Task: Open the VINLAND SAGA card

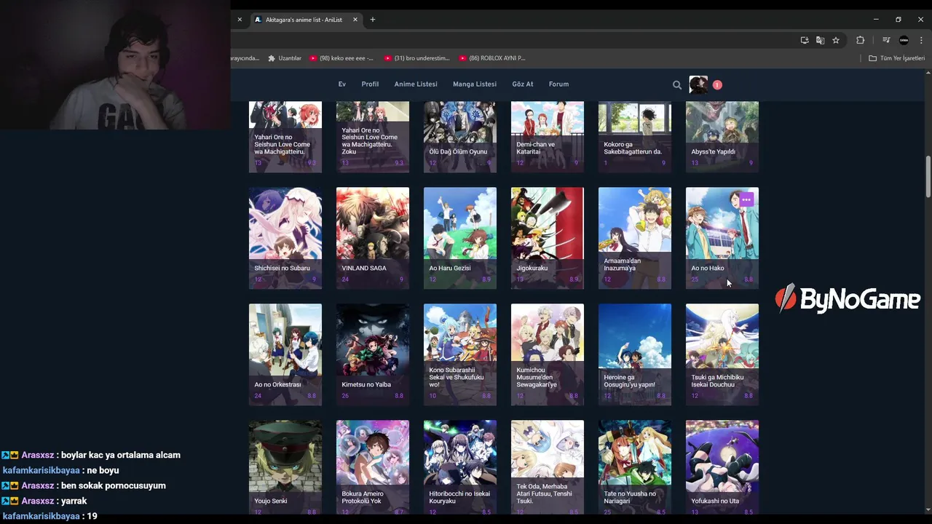Action: (373, 238)
